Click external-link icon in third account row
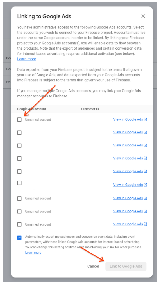Image resolution: width=159 pixels, height=284 pixels. [x=145, y=145]
